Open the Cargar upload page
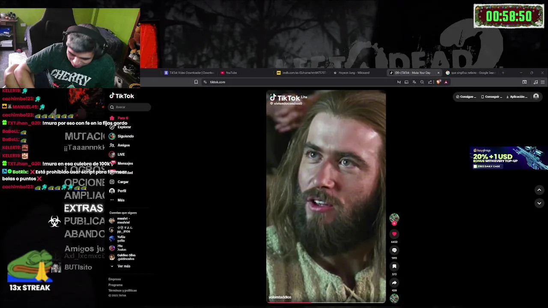 pyautogui.click(x=119, y=182)
